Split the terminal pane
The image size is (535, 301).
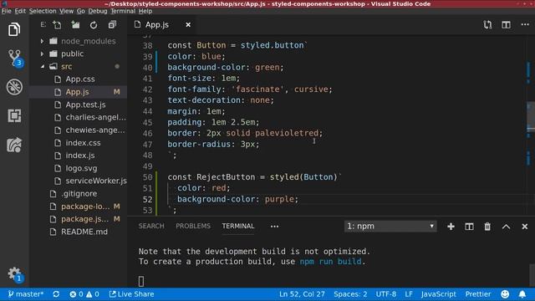click(469, 227)
